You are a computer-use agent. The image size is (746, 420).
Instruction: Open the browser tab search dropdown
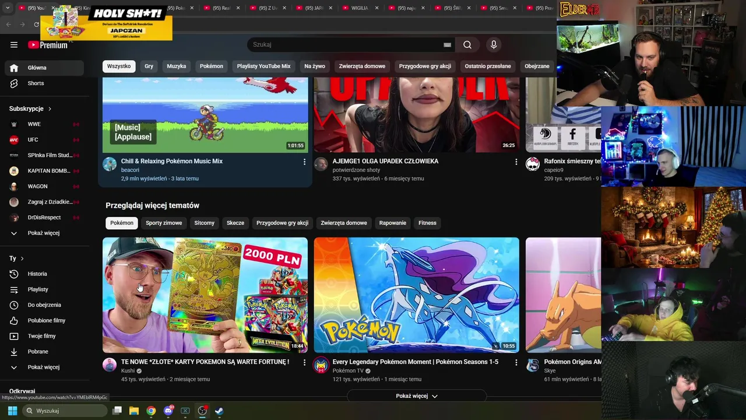click(8, 8)
